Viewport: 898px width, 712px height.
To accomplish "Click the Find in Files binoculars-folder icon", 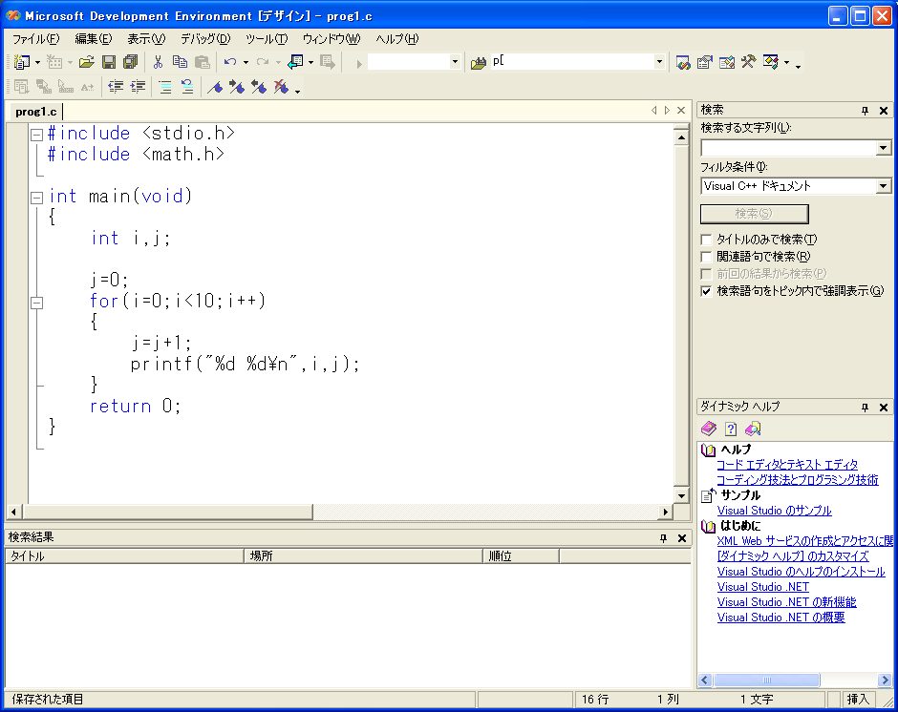I will pos(479,62).
